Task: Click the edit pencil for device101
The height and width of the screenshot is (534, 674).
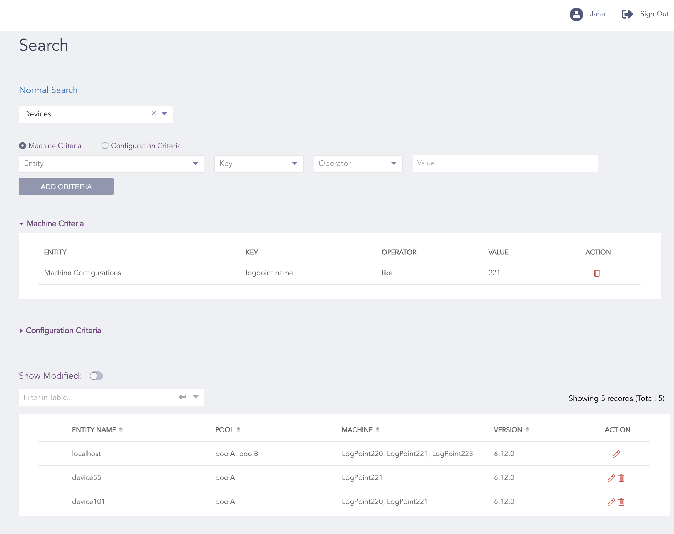Action: [611, 502]
